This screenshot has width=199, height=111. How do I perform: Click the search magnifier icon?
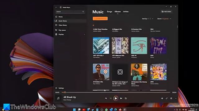83,12
